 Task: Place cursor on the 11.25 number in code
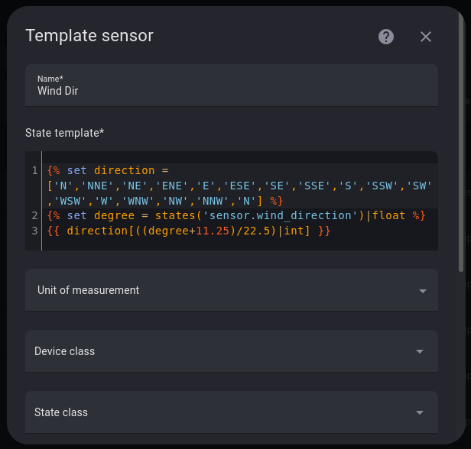click(213, 230)
